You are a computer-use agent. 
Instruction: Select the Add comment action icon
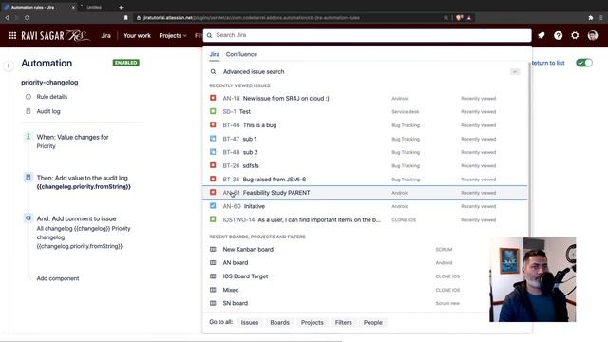click(x=28, y=218)
